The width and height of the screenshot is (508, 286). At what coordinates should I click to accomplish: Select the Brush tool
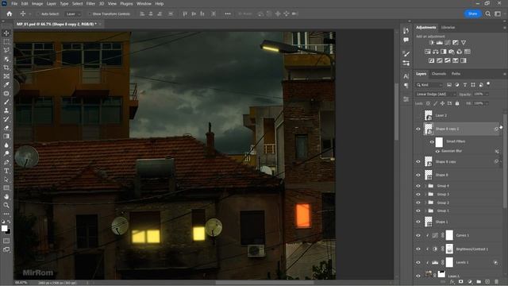(x=6, y=102)
